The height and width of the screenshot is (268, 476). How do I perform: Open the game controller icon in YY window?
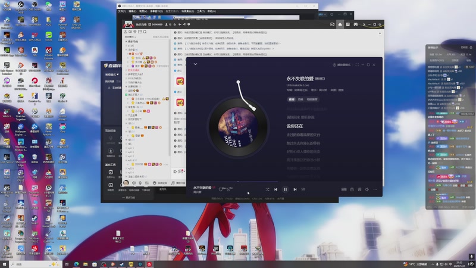pyautogui.click(x=355, y=24)
